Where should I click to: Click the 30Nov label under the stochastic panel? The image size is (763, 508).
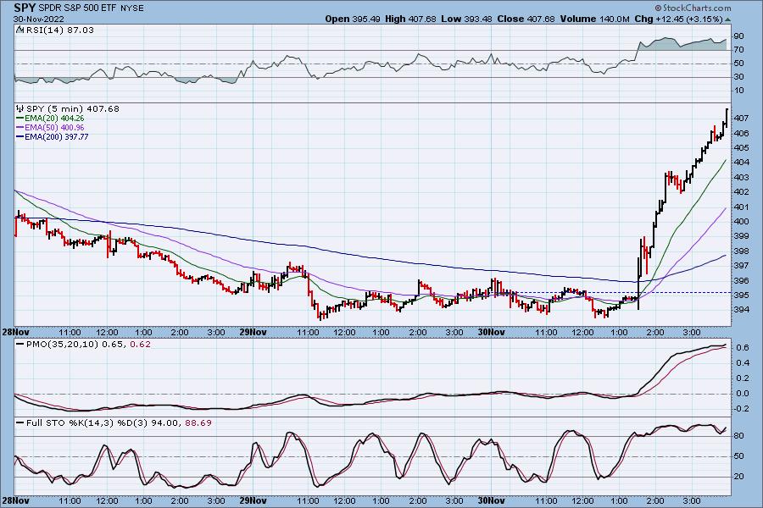pyautogui.click(x=491, y=500)
